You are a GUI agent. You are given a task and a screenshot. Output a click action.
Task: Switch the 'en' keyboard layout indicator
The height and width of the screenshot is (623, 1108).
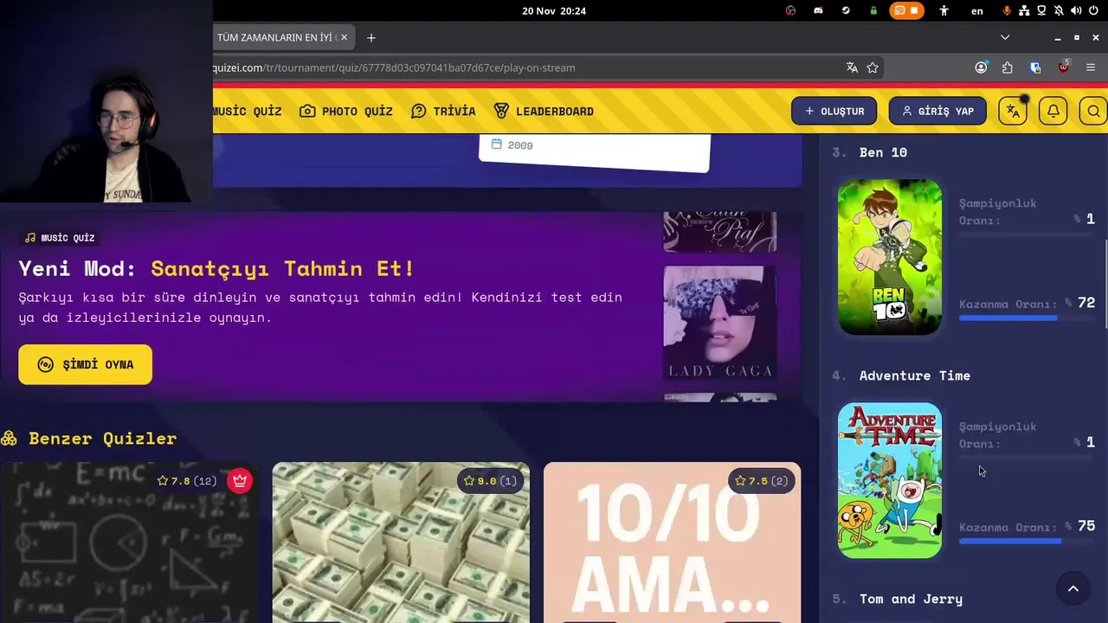pos(977,11)
